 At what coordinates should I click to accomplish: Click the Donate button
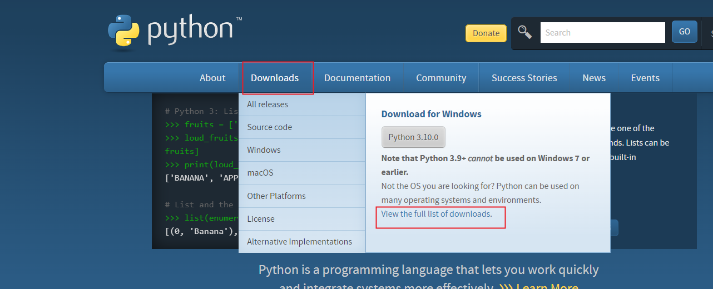(x=486, y=33)
